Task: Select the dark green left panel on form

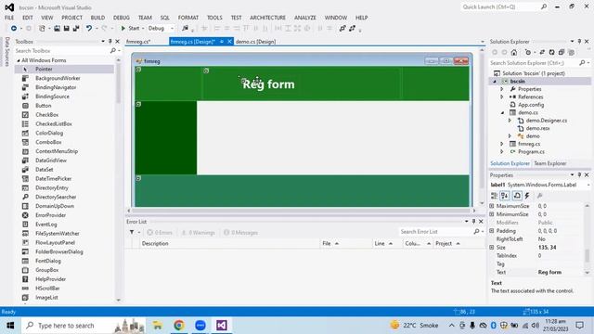Action: [x=165, y=137]
